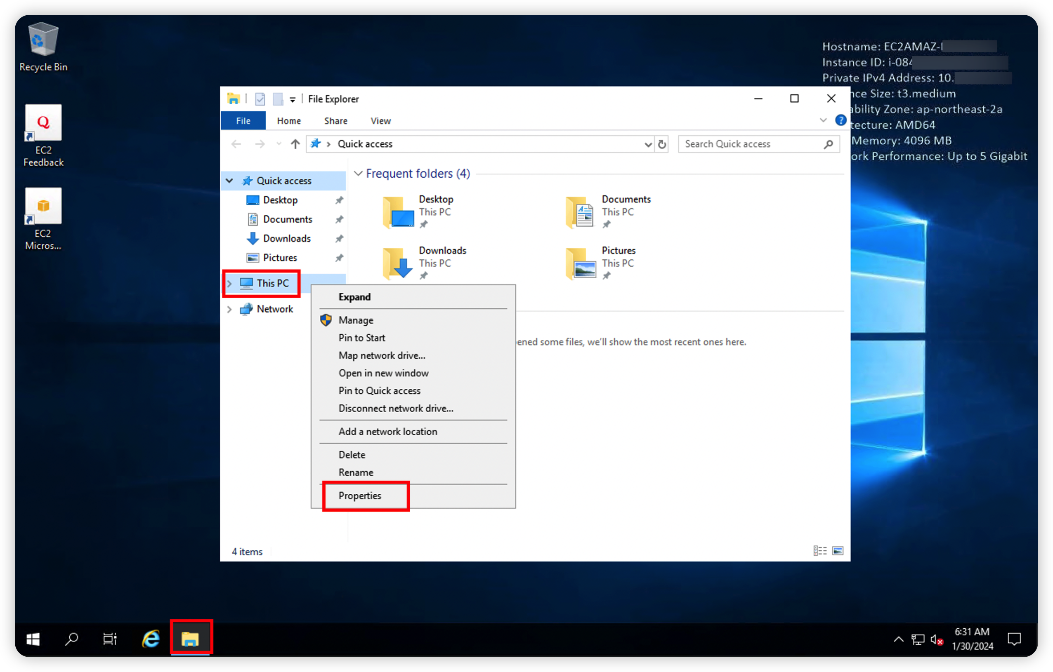
Task: Select Manage in the context menu
Action: (x=356, y=320)
